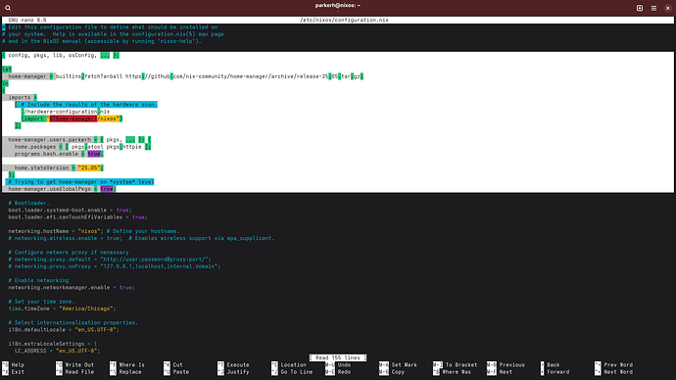676x380 pixels.
Task: Click the GNU nano 8.6 label
Action: coord(27,20)
